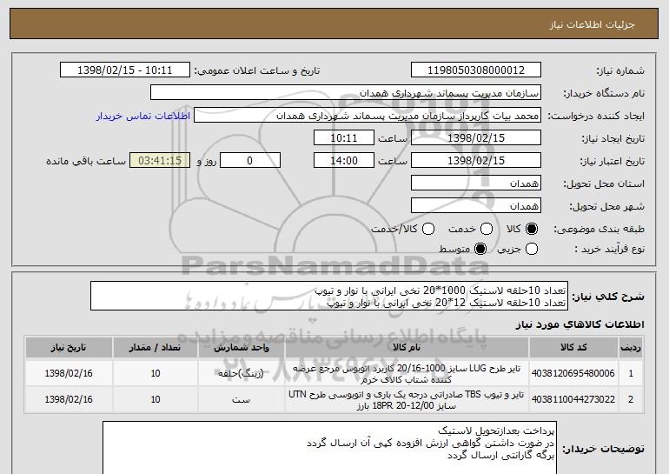Click the ساعت باقی مانده label

86,161
